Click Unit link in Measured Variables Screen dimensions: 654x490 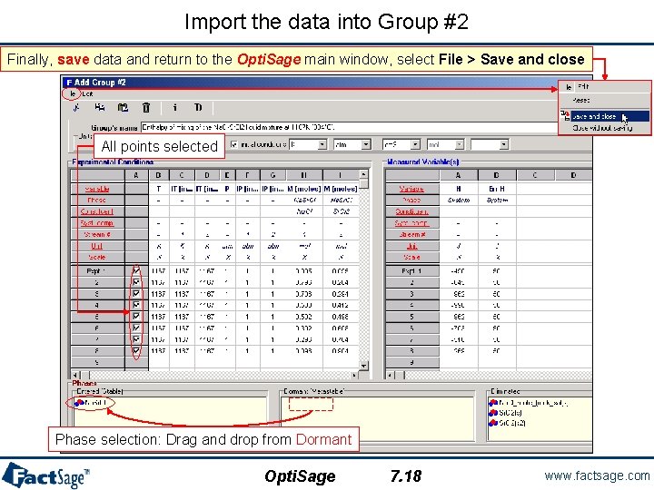[x=411, y=246]
